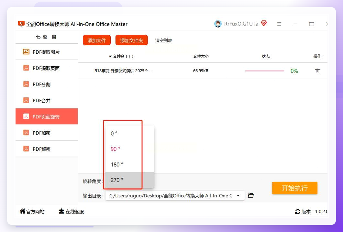This screenshot has height=232, width=343.
Task: Click the PDF合并 icon
Action: 26,100
